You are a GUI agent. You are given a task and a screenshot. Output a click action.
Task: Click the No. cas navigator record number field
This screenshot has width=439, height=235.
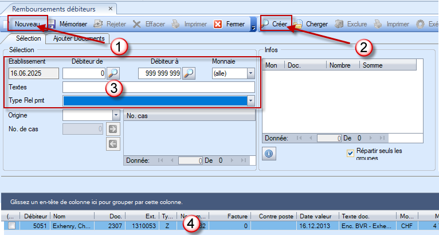click(190, 160)
